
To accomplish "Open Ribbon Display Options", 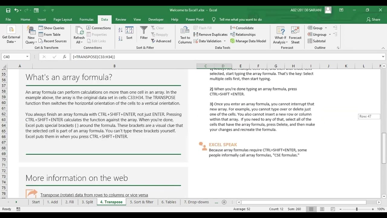I will [x=341, y=10].
